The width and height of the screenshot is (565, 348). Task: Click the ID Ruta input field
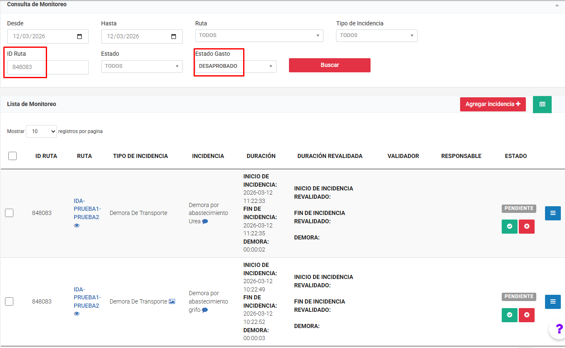coord(47,67)
